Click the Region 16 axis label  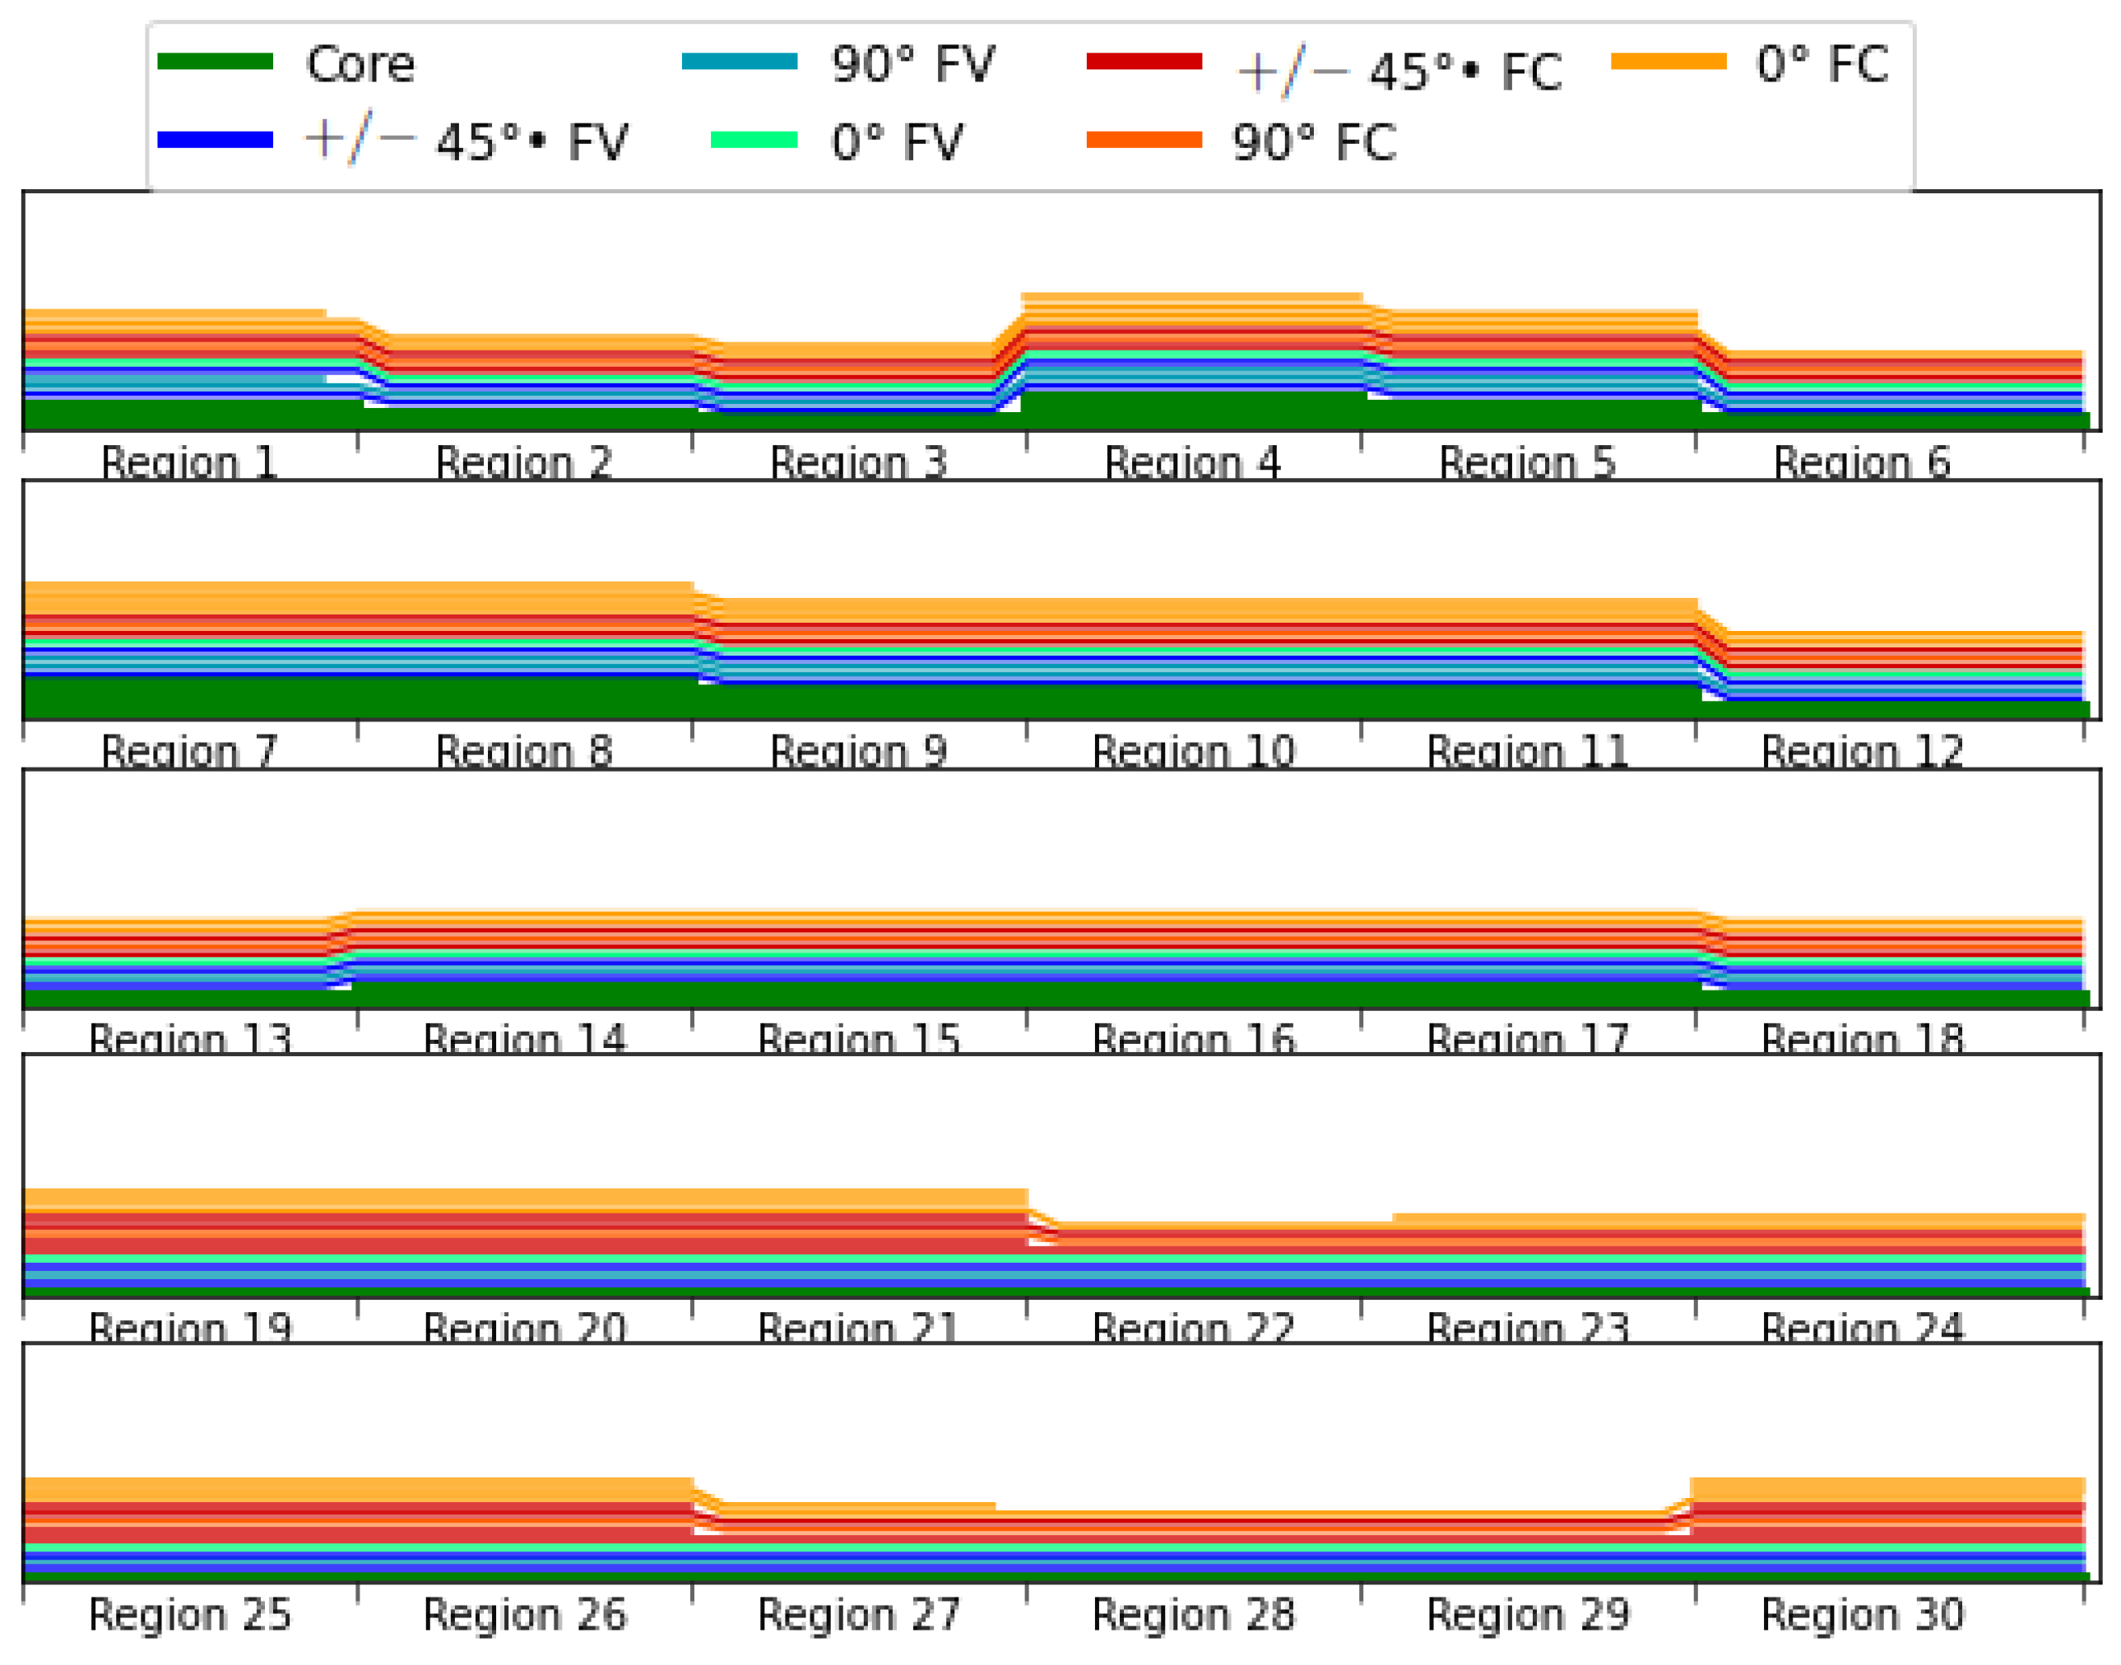(x=1192, y=1039)
